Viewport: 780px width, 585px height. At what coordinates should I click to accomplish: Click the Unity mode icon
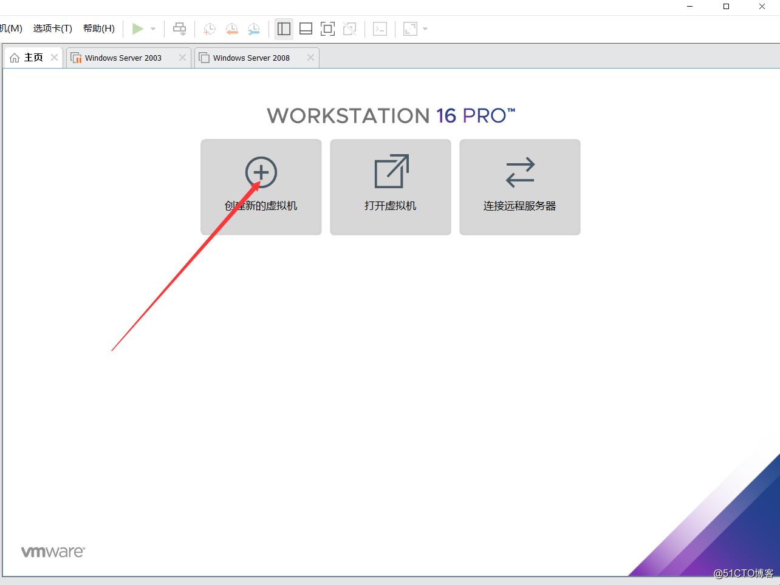350,29
